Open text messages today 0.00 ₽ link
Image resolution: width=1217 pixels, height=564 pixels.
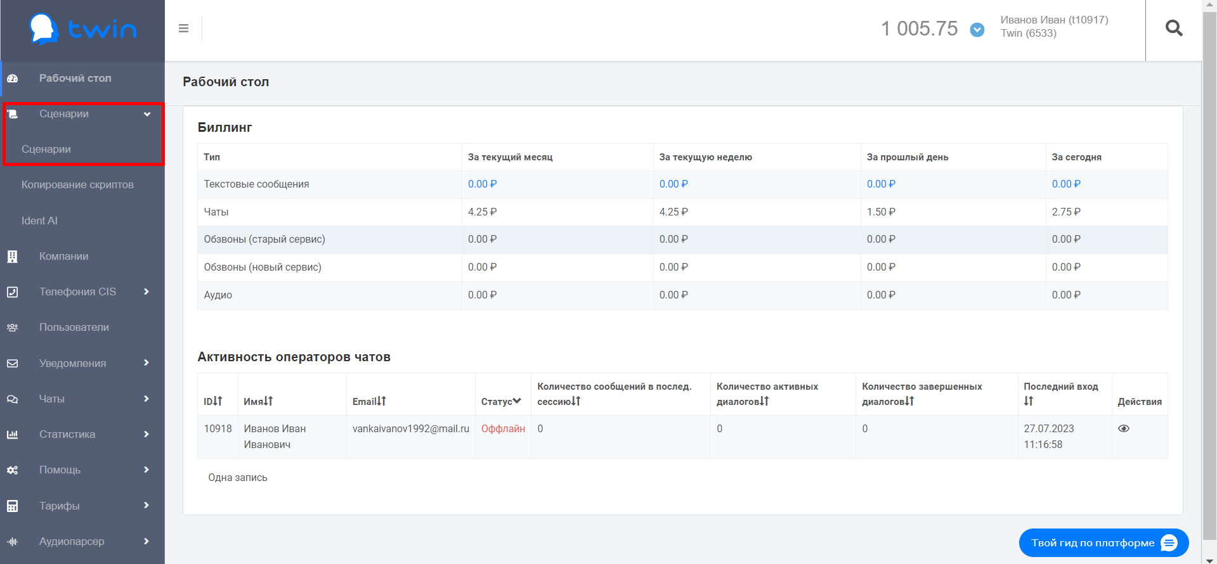coord(1066,184)
